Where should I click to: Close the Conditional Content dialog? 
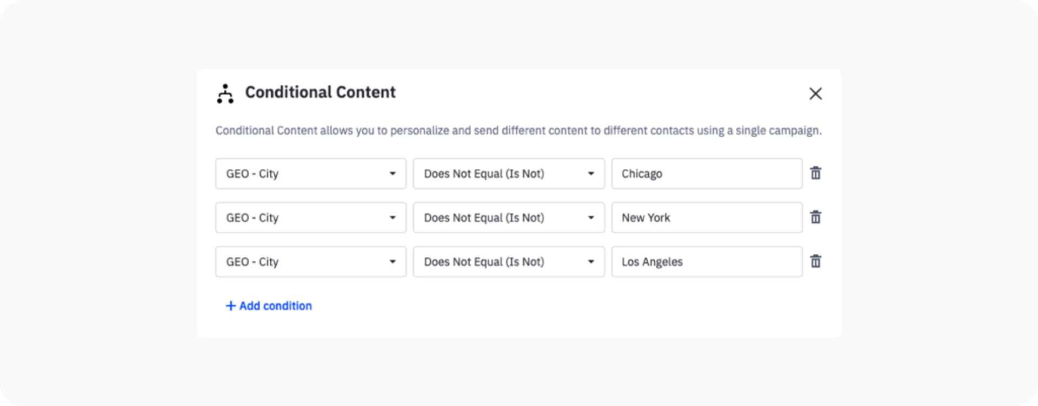[x=815, y=93]
